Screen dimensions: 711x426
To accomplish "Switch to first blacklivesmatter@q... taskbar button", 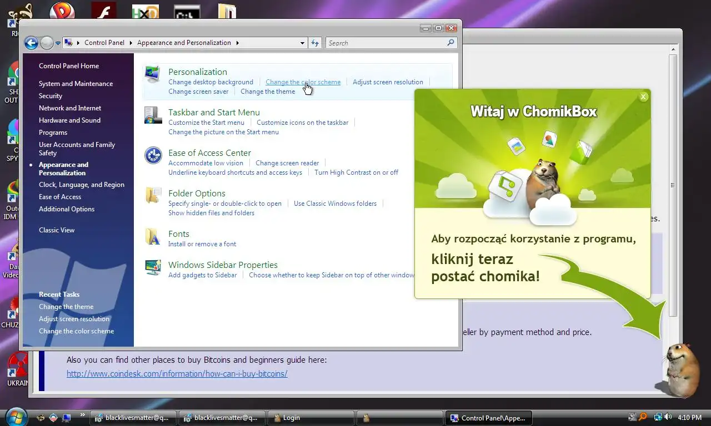I will click(x=133, y=418).
